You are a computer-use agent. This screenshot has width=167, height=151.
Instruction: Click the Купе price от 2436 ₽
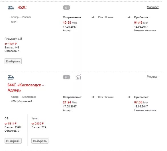[x=38, y=124]
